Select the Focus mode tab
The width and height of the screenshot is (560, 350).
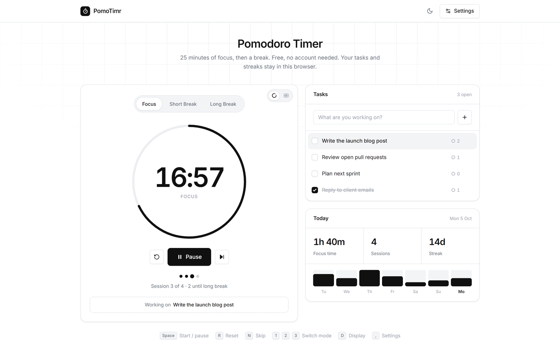149,104
